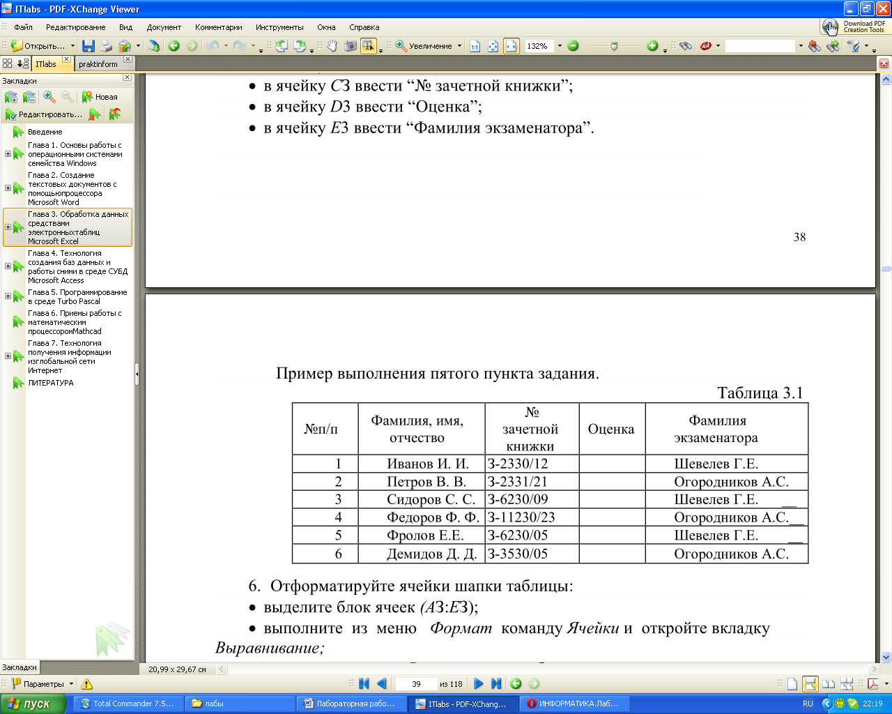Open the Инструменты menu
The image size is (892, 714).
[x=279, y=27]
